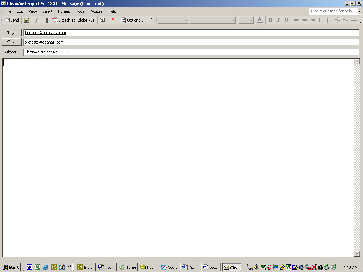363x272 pixels.
Task: Switch to the Adobe taskbar button
Action: pos(169,267)
